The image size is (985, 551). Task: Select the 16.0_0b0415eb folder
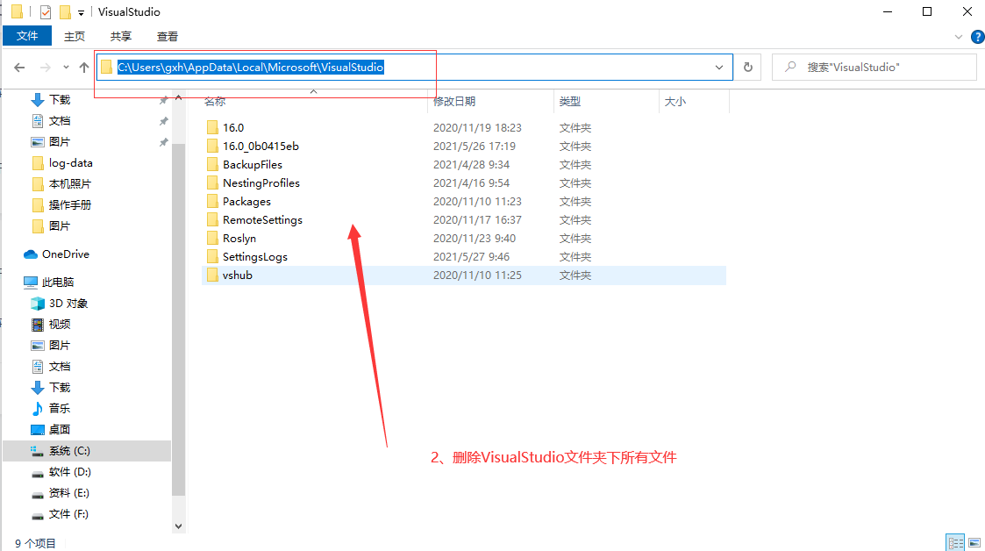[261, 146]
